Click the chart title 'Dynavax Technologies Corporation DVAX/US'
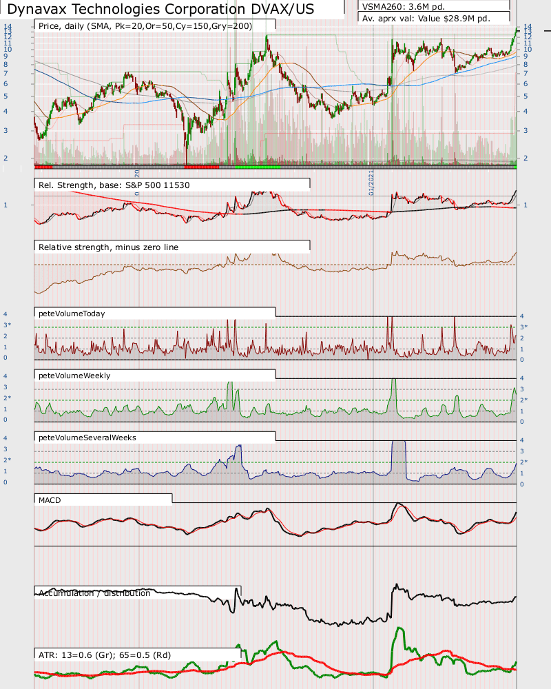The image size is (551, 689). pyautogui.click(x=160, y=9)
